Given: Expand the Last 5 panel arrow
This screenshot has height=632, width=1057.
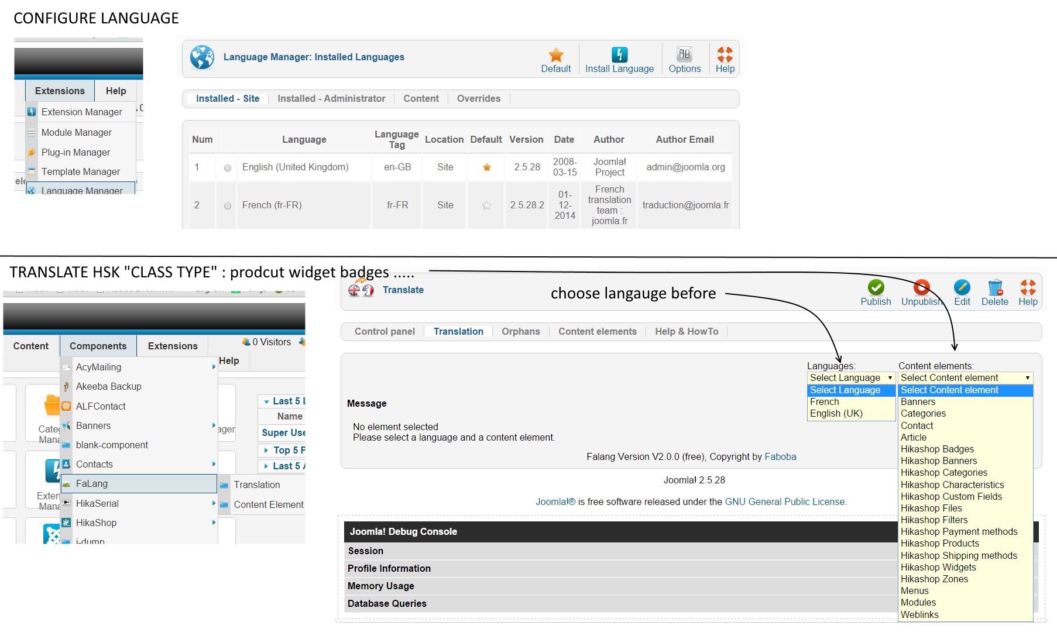Looking at the screenshot, I should pos(266,401).
